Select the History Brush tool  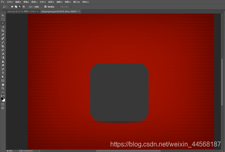point(3,50)
